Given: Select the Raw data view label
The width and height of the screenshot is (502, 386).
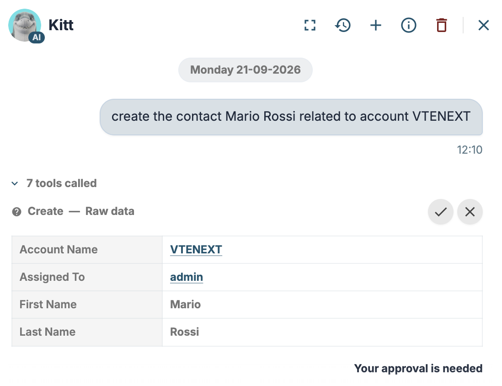Looking at the screenshot, I should [110, 211].
